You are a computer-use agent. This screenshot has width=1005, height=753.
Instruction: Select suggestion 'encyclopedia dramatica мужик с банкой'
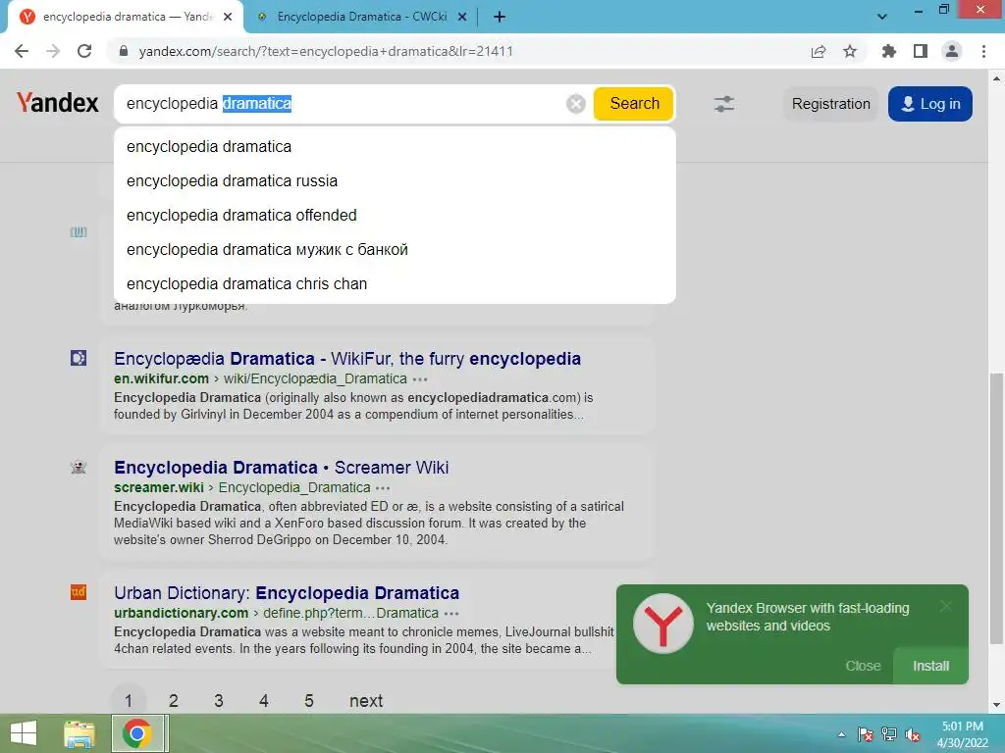(395, 250)
